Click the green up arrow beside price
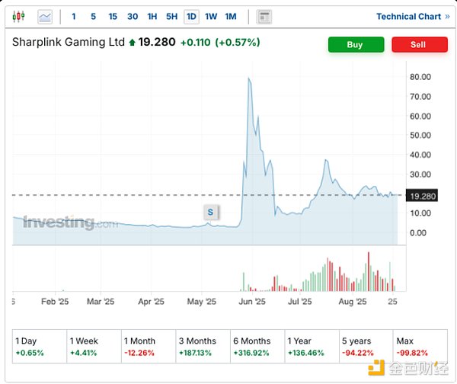Image resolution: width=457 pixels, height=384 pixels. 133,43
